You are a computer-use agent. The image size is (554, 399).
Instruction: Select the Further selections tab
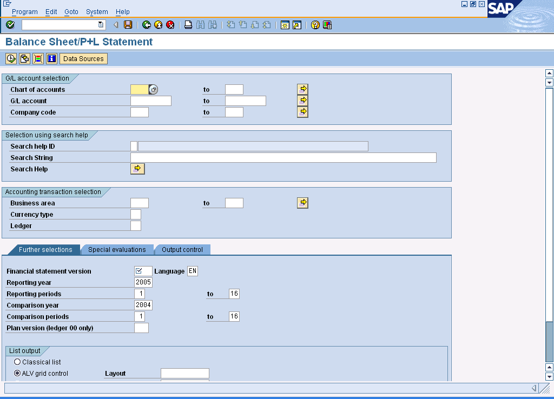tap(45, 250)
